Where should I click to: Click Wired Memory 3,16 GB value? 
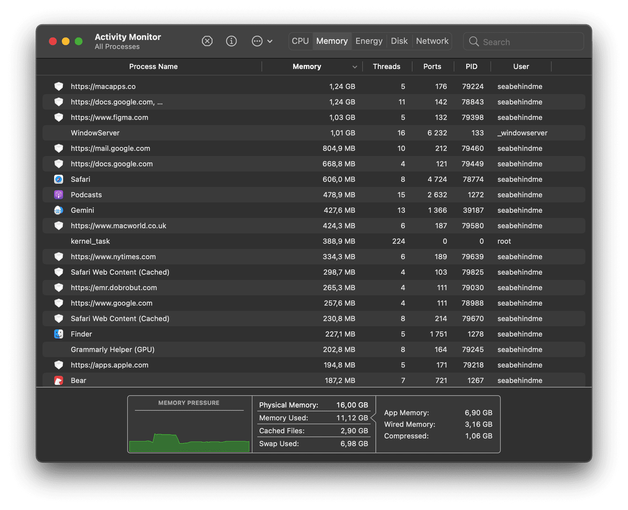pyautogui.click(x=478, y=424)
